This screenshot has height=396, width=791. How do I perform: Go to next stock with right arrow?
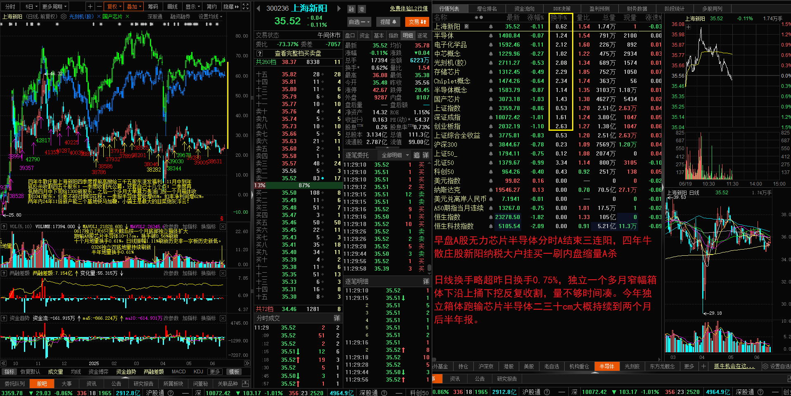coord(339,8)
